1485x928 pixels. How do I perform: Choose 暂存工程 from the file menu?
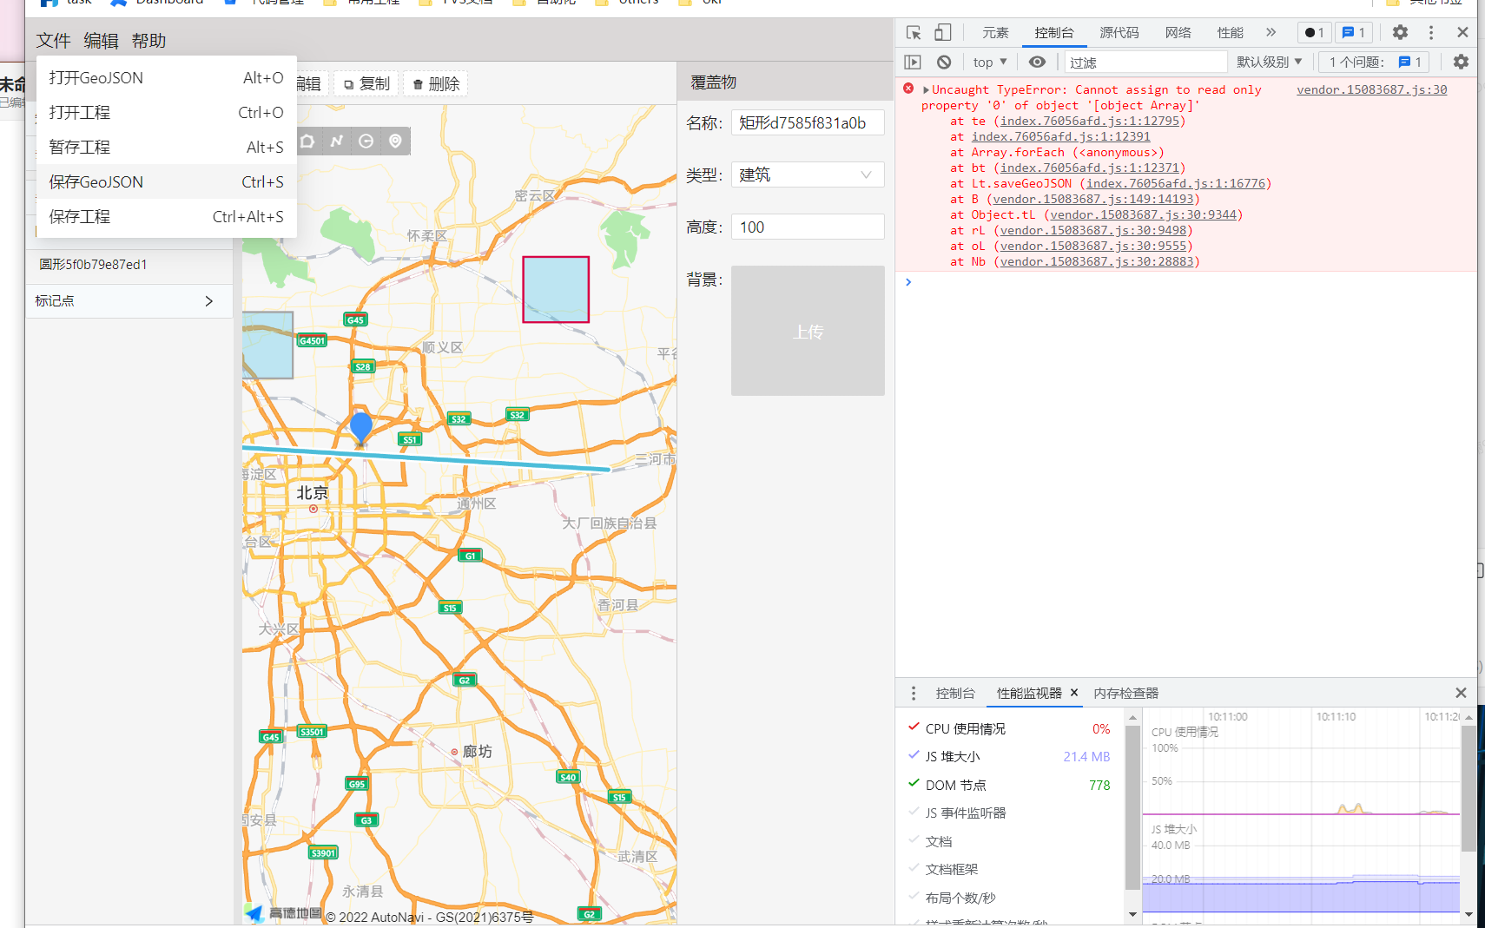(167, 147)
